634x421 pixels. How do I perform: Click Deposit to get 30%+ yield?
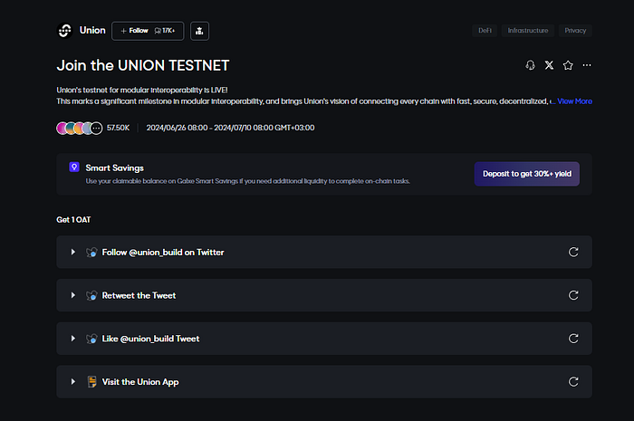(526, 174)
